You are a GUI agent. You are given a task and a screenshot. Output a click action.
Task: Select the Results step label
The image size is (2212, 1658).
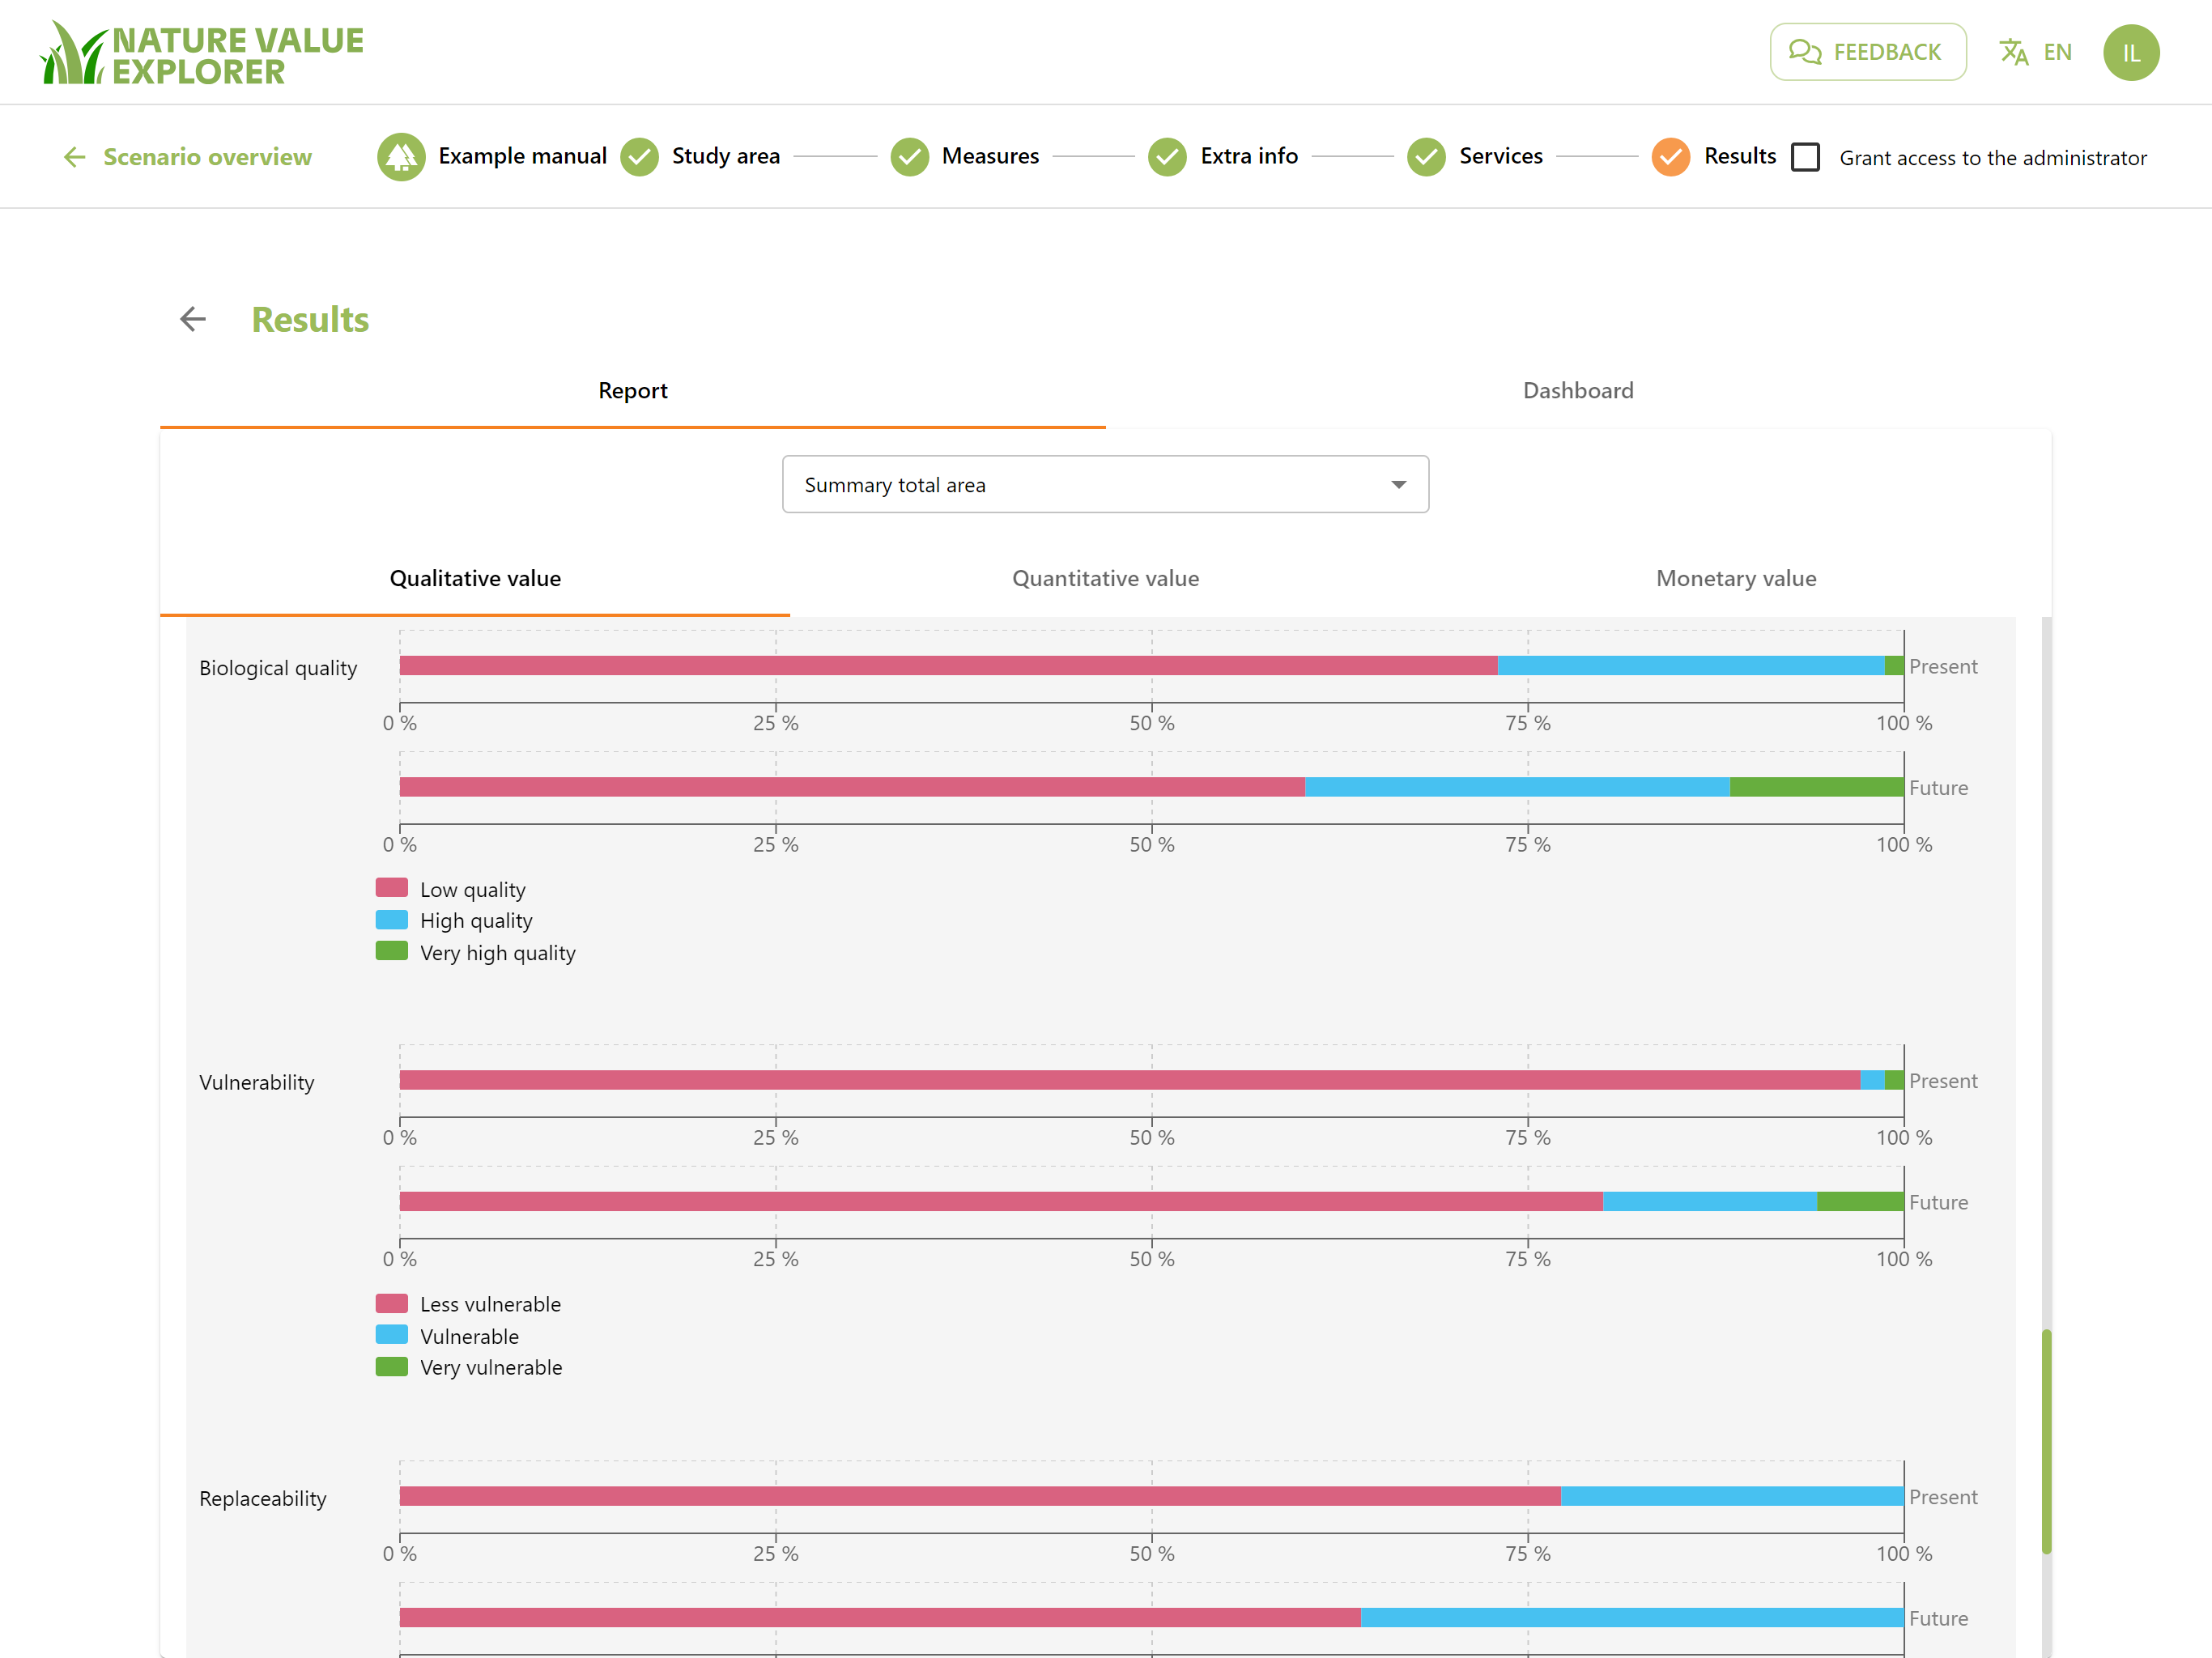pyautogui.click(x=1740, y=156)
